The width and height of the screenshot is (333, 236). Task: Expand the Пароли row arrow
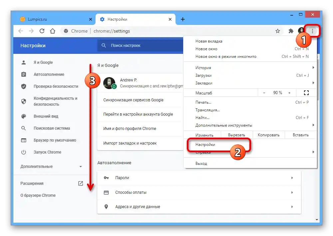coord(292,178)
